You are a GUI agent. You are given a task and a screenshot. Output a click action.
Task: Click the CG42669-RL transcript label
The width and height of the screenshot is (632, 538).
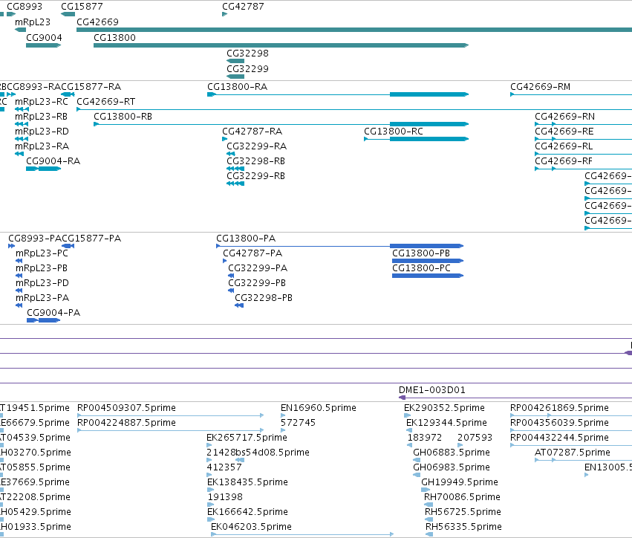click(564, 146)
